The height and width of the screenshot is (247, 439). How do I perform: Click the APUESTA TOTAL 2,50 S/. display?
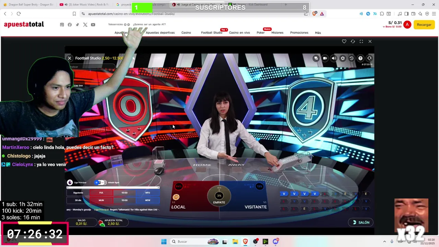coord(114,222)
